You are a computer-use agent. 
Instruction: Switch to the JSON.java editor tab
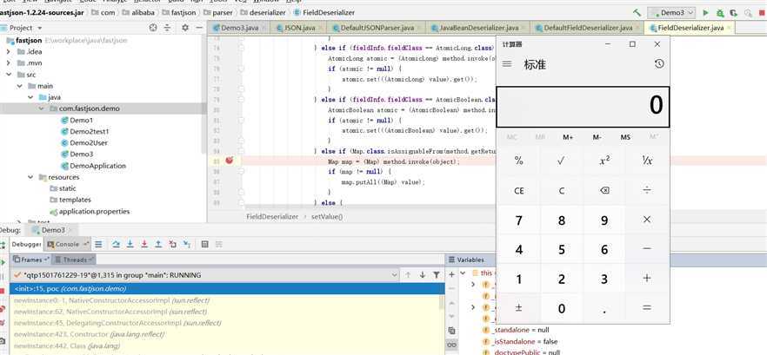[x=298, y=28]
